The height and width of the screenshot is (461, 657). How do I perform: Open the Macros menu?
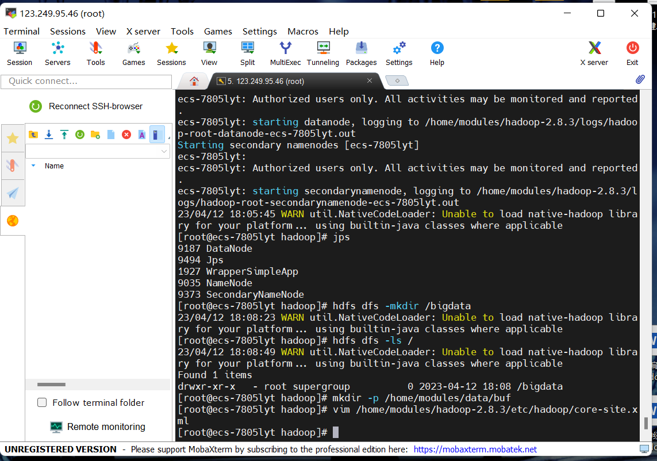[x=302, y=32]
